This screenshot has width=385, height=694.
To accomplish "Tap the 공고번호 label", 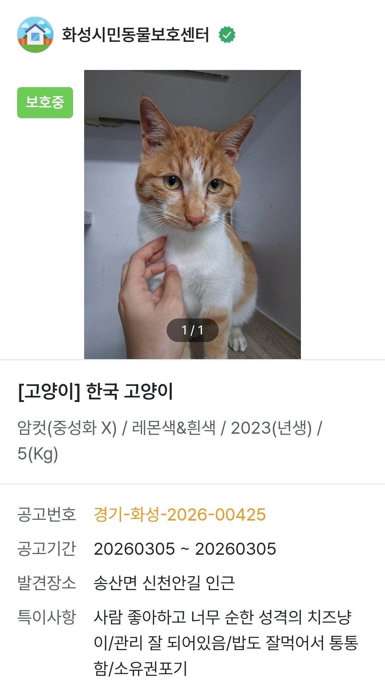I will [47, 515].
